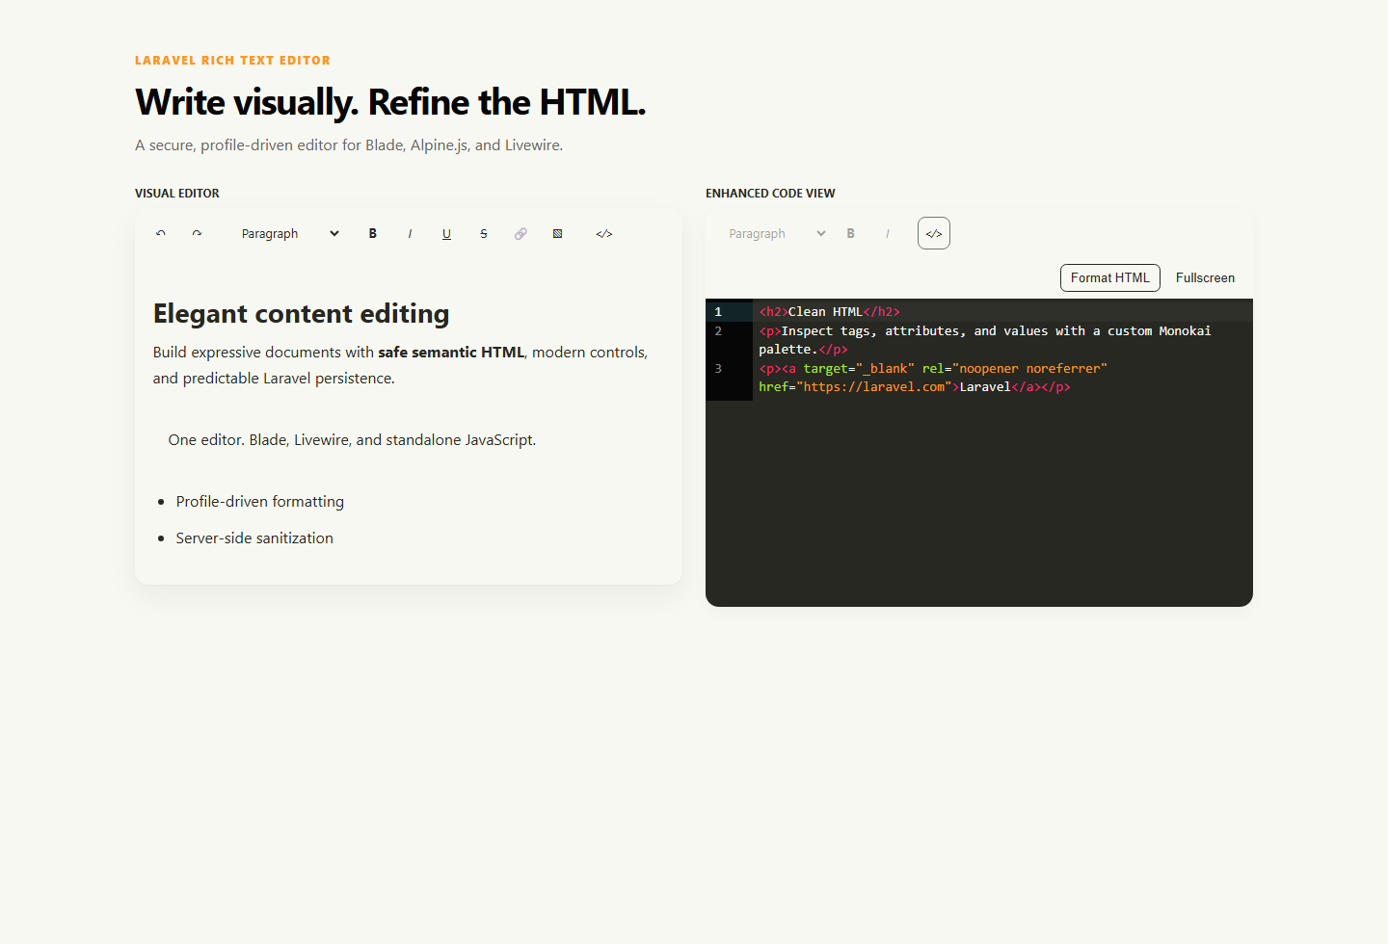Redo the edit in the visual editor

pos(197,233)
